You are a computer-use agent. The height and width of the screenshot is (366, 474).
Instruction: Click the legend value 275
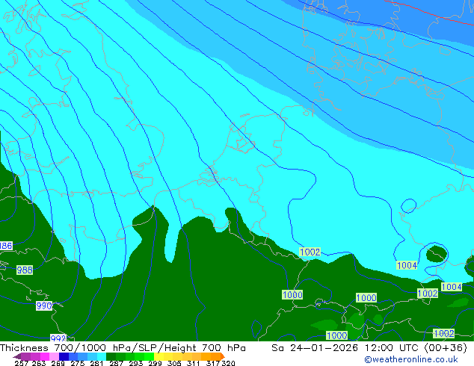(x=78, y=363)
